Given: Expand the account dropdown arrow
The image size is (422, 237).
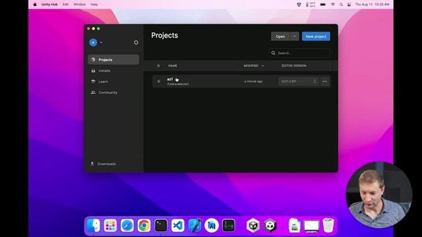Looking at the screenshot, I should [x=101, y=42].
